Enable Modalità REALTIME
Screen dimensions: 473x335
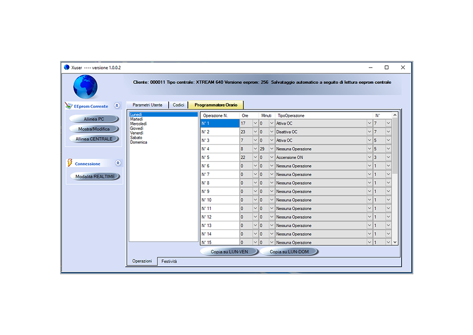point(95,176)
